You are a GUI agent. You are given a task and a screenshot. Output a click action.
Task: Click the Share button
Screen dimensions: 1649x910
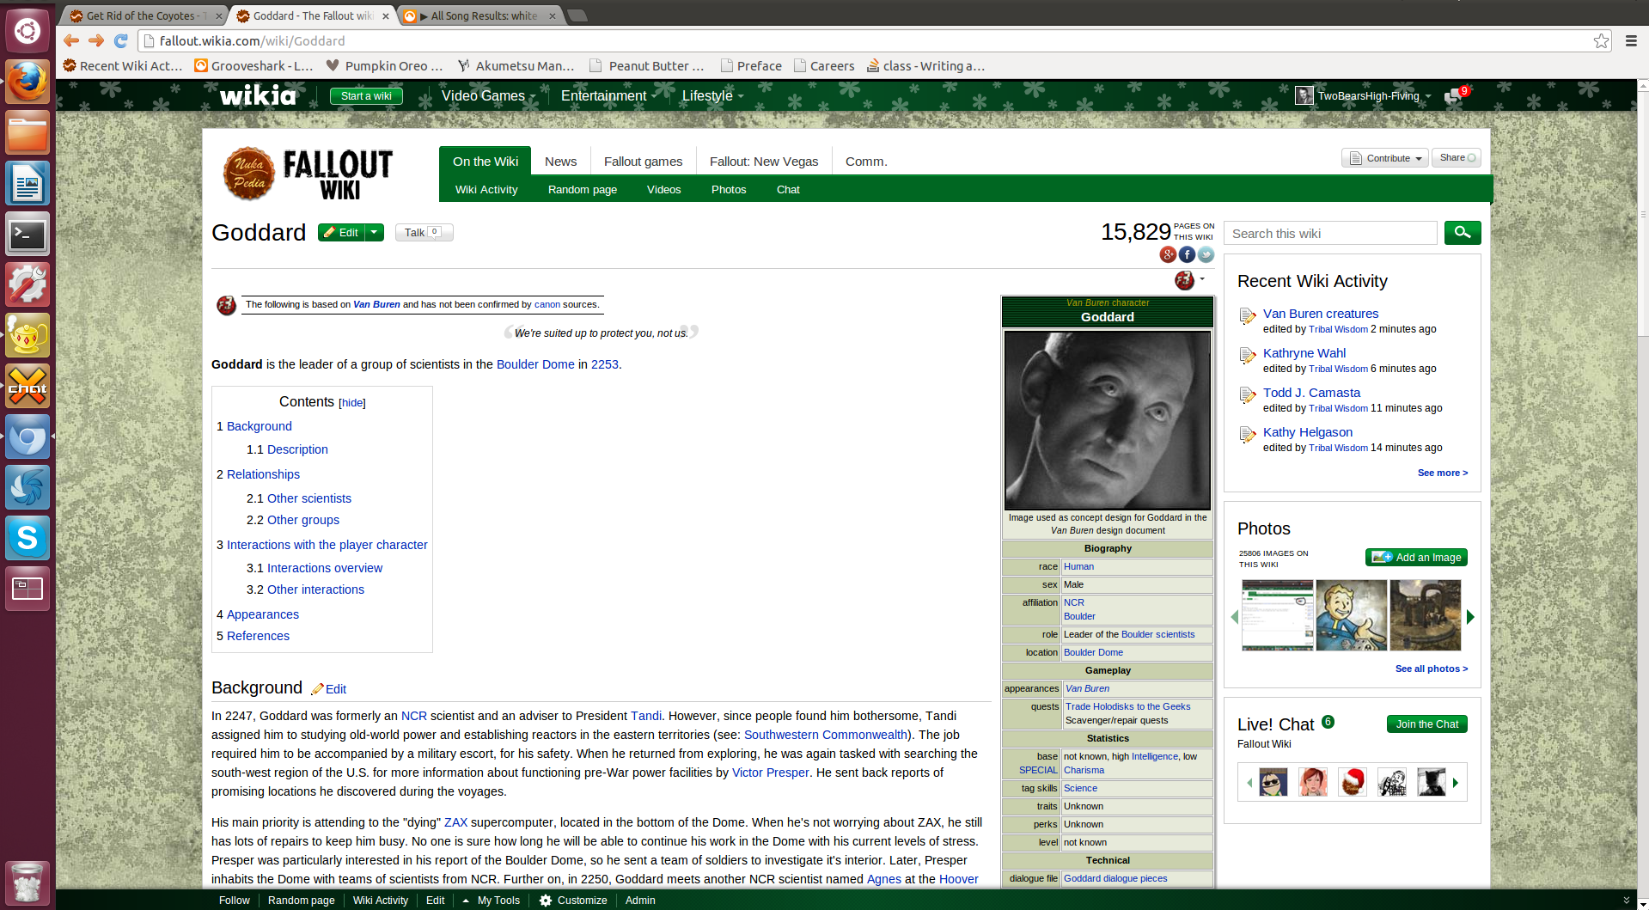[1456, 157]
